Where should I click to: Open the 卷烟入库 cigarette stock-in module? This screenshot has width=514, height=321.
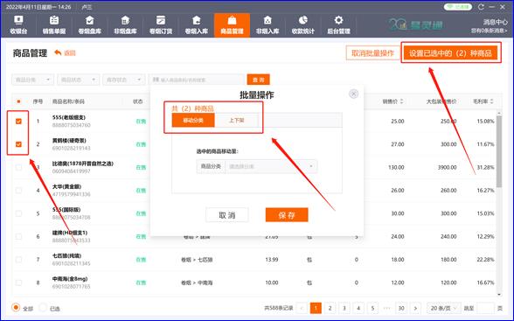(x=197, y=24)
